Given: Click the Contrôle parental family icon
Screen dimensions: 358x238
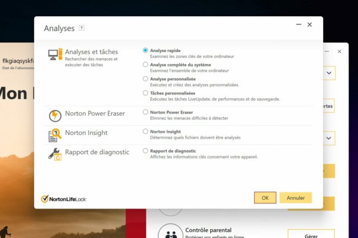Looking at the screenshot, I should (x=171, y=232).
